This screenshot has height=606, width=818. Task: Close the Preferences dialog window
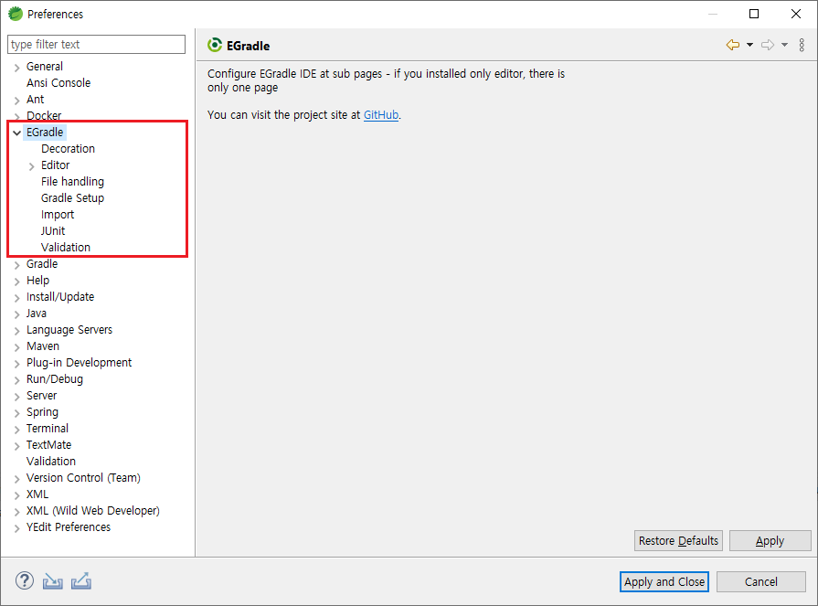[795, 14]
